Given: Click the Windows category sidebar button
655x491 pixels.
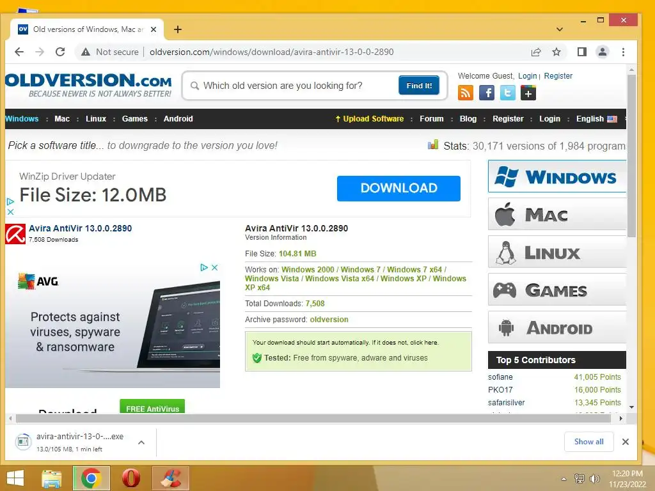Looking at the screenshot, I should click(557, 176).
